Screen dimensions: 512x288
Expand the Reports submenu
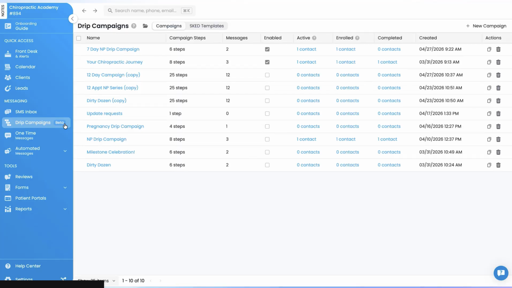click(65, 209)
